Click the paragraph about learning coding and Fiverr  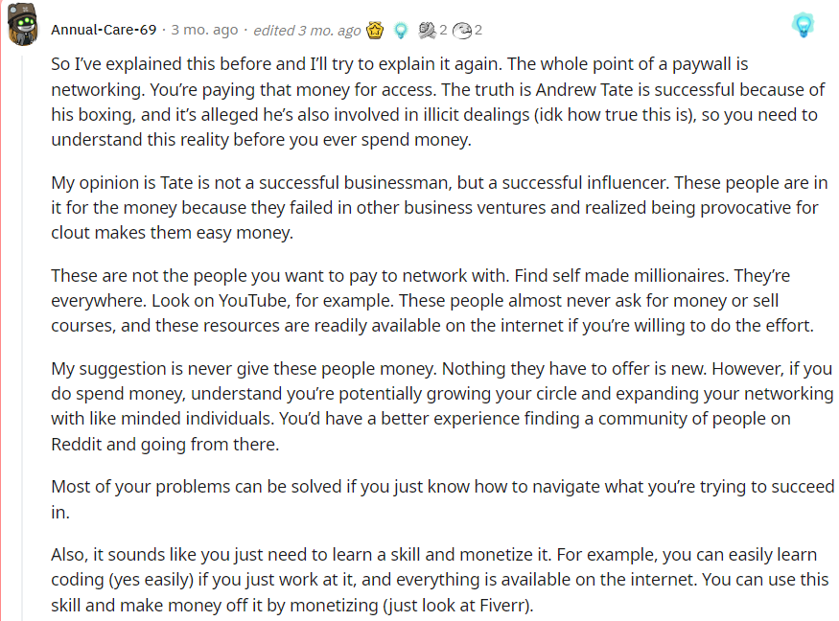coord(439,580)
